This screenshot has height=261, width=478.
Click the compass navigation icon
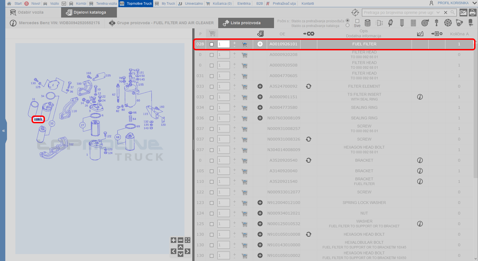355,13
